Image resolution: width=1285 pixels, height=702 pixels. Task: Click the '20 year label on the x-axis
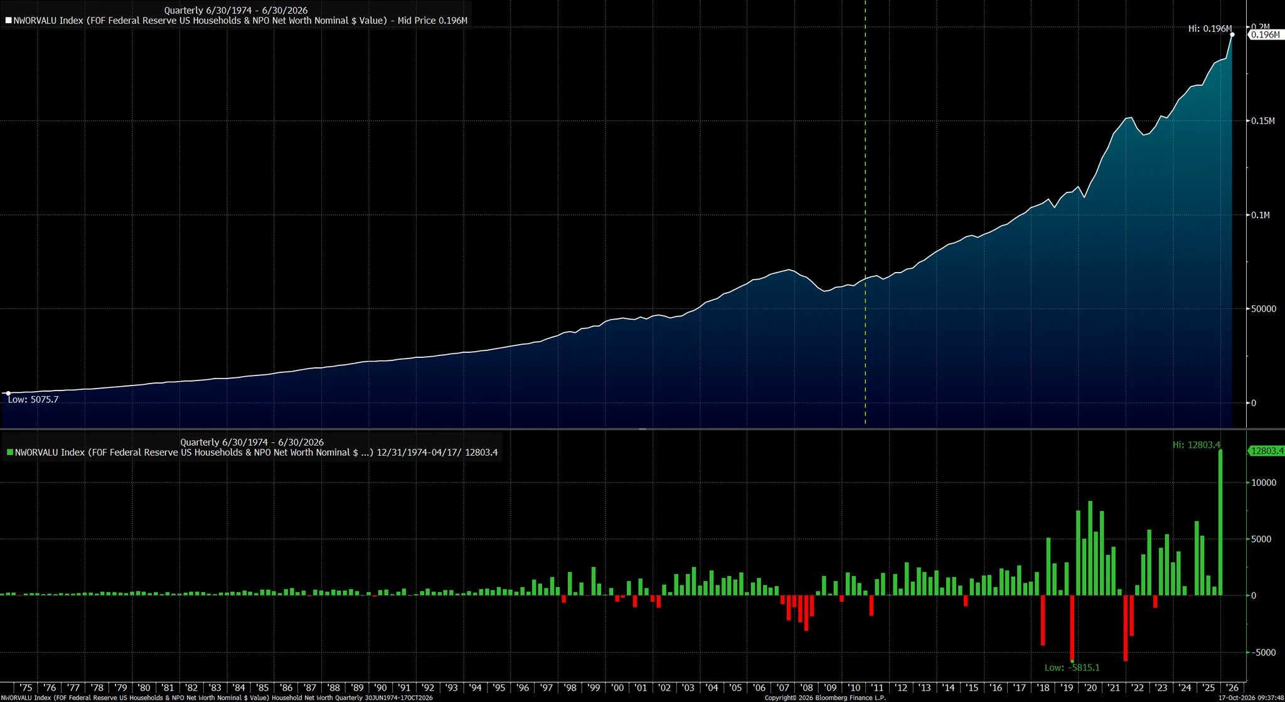click(x=1090, y=688)
